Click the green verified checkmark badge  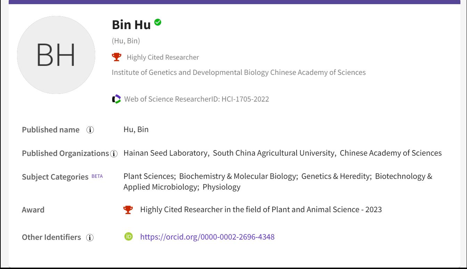[158, 23]
